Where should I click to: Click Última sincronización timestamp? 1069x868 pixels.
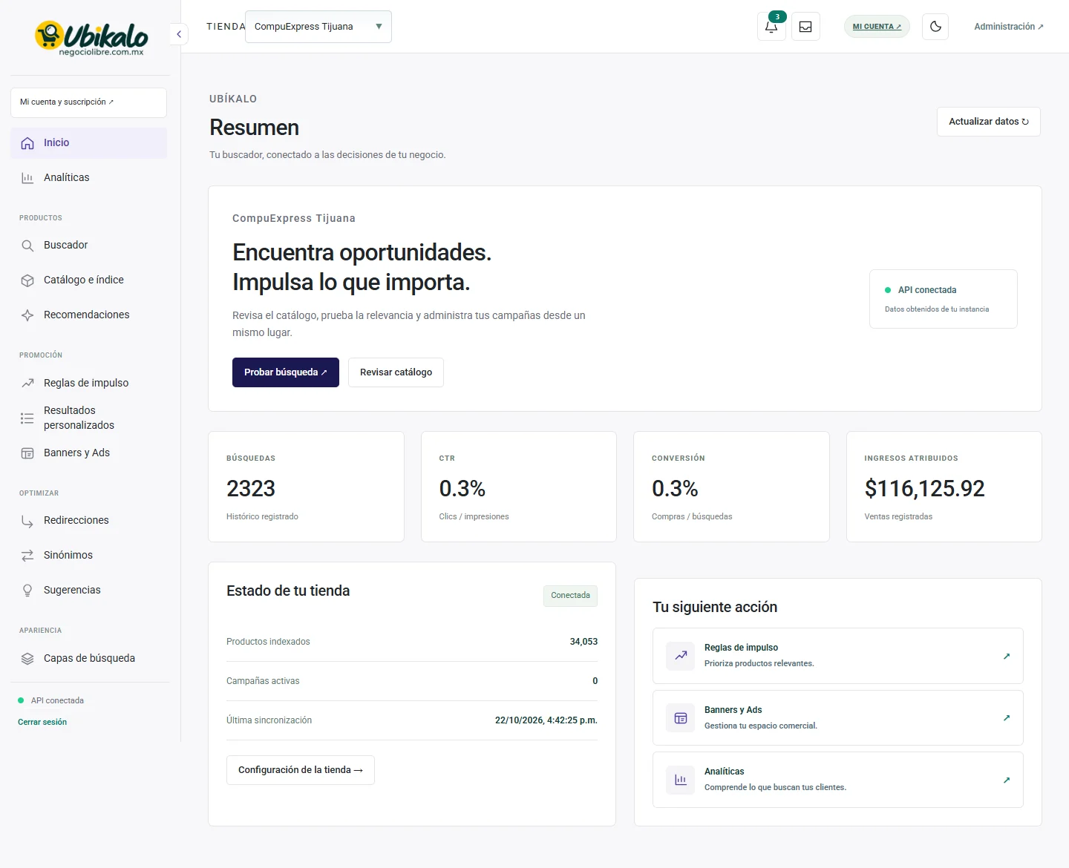point(546,720)
